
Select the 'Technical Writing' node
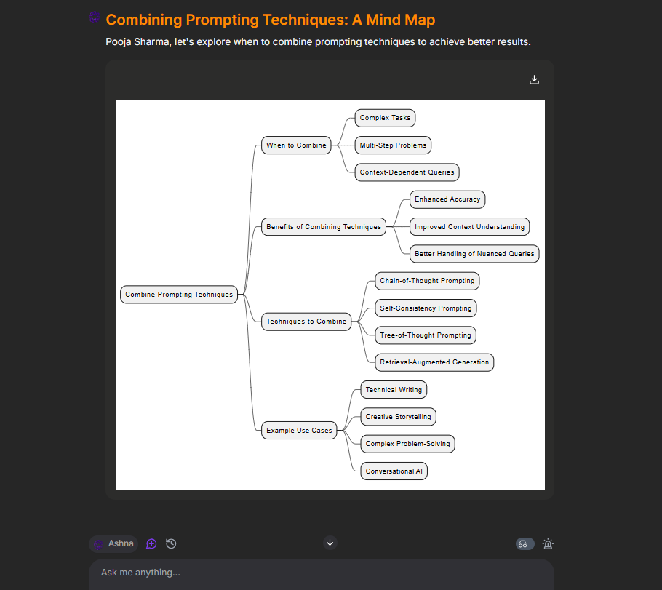point(394,389)
